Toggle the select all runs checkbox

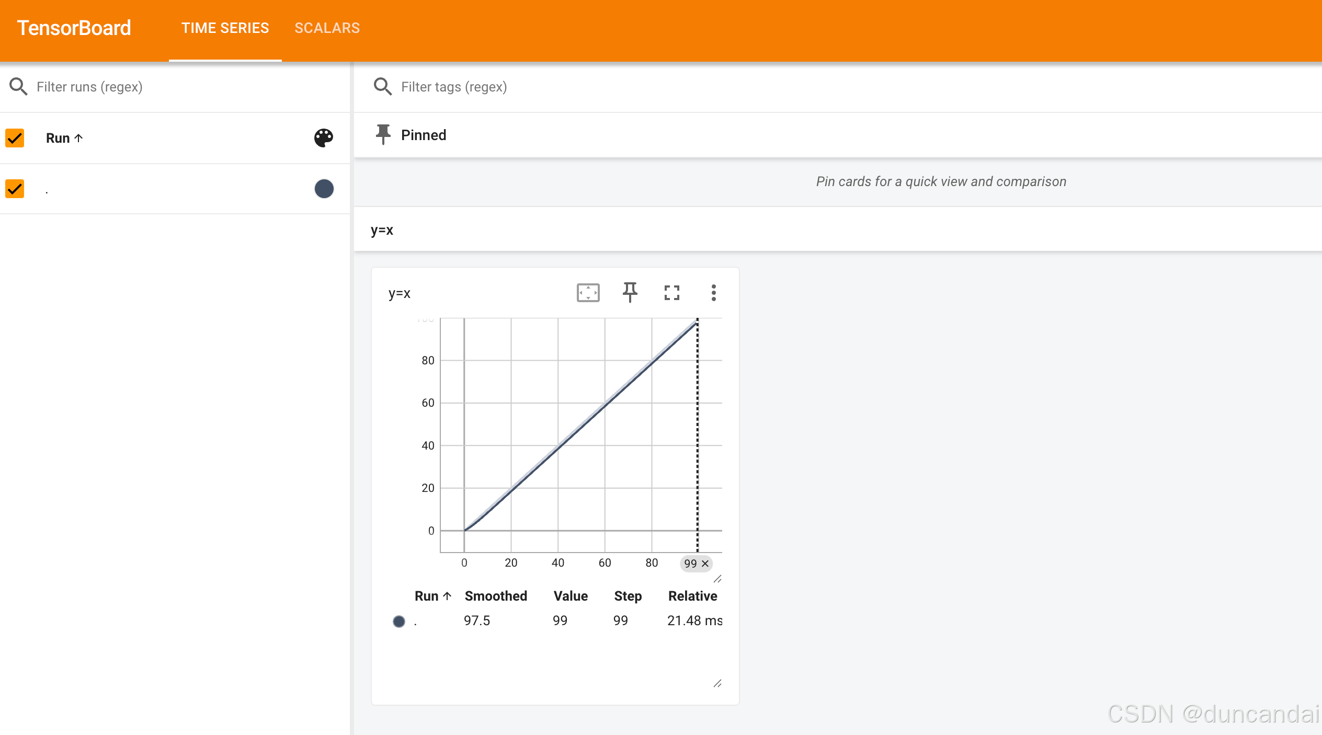click(15, 138)
